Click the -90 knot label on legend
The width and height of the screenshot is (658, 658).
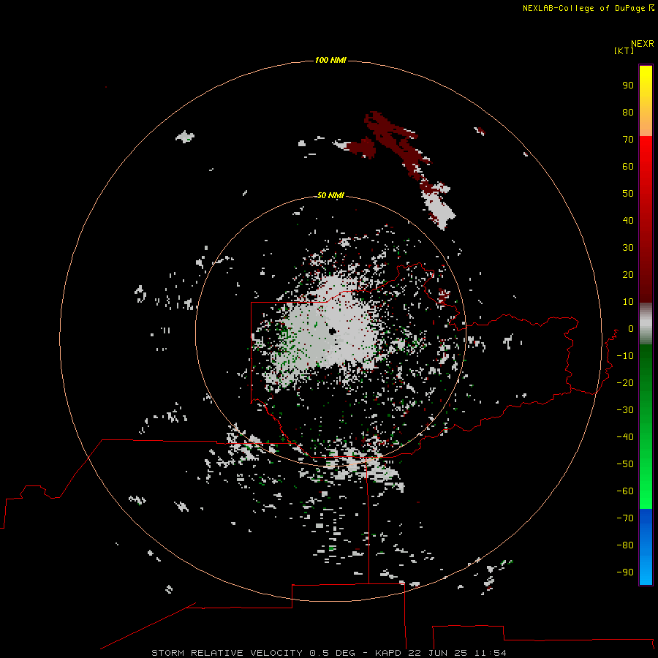(x=625, y=572)
